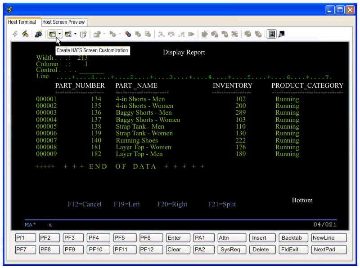Click the Delete keypad button

click(262, 250)
